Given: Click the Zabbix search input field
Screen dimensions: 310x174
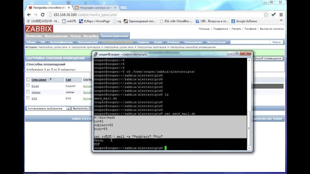Looking at the screenshot, I should (x=250, y=42).
